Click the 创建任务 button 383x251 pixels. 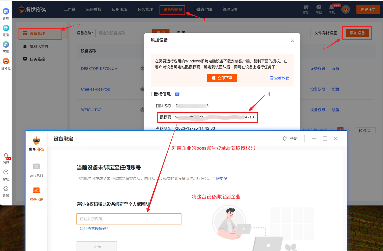coord(368,9)
